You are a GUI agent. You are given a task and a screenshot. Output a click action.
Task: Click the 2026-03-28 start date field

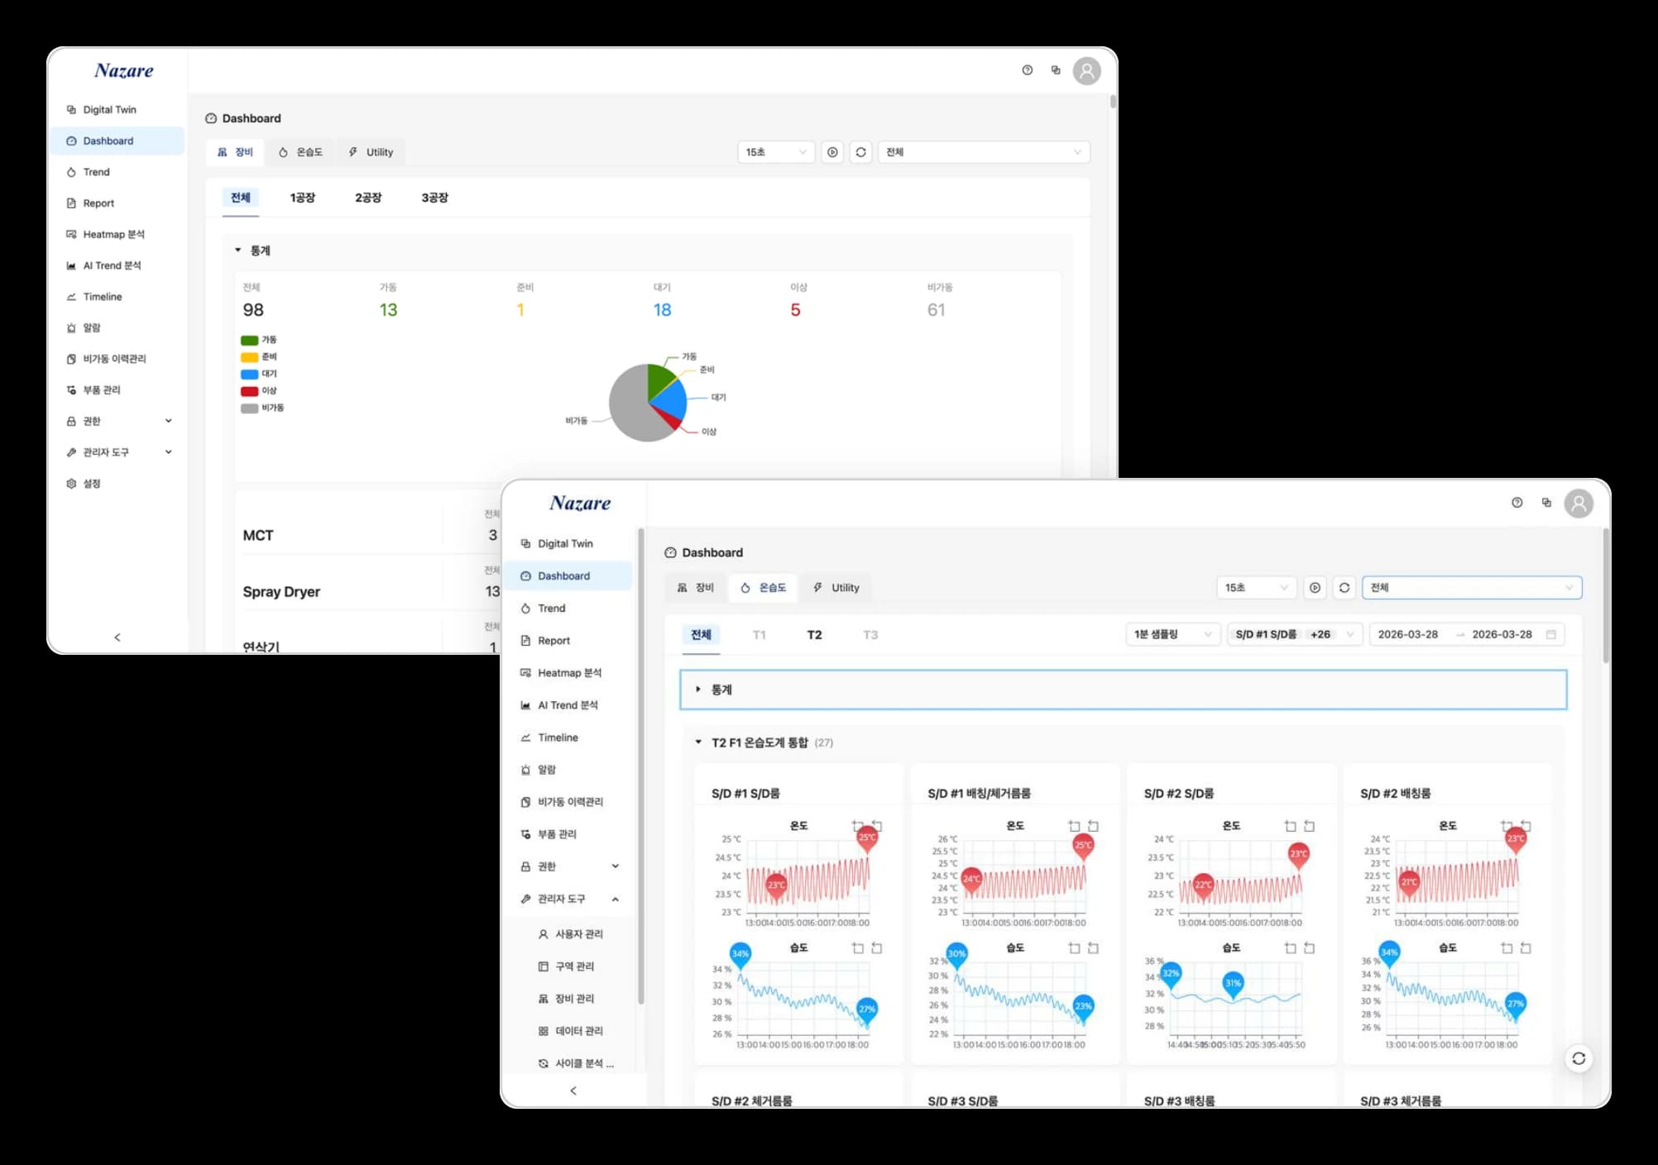[1408, 635]
